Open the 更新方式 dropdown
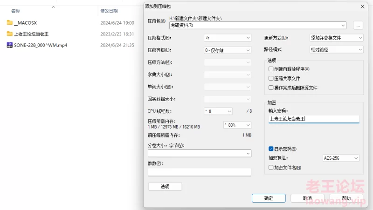This screenshot has width=373, height=210. pyautogui.click(x=336, y=37)
